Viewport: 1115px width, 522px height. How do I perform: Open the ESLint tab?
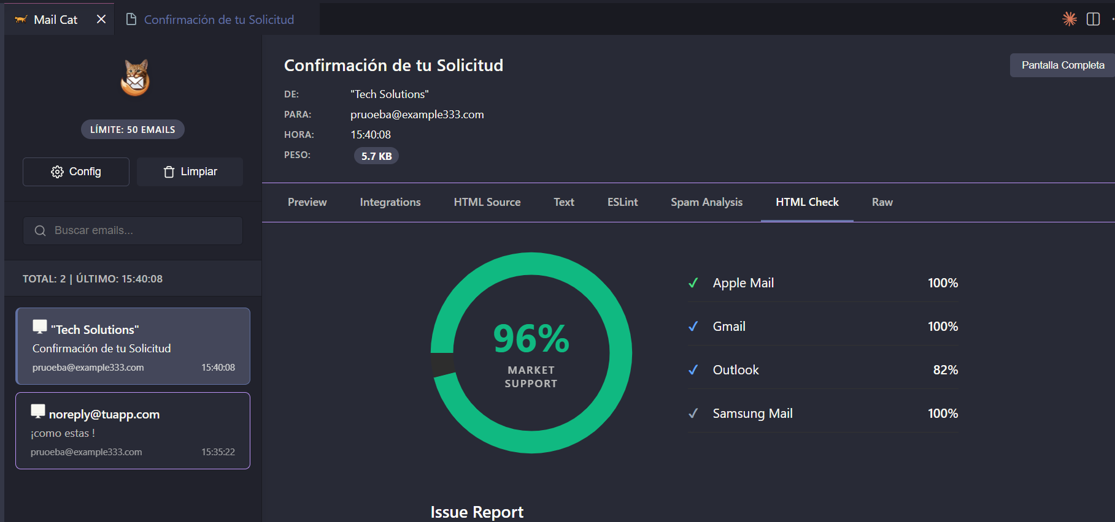coord(623,202)
